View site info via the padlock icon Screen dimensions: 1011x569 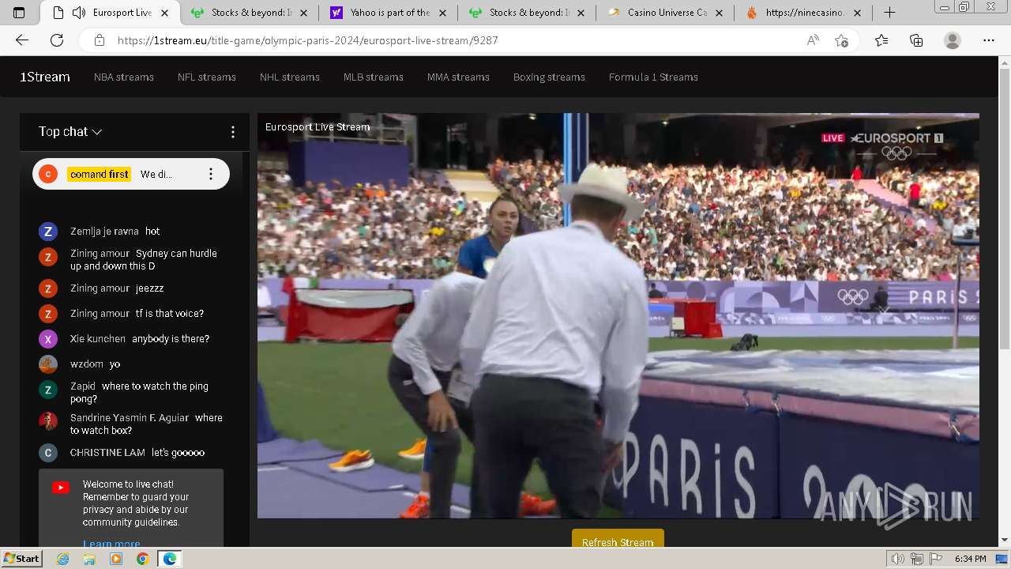click(x=99, y=40)
